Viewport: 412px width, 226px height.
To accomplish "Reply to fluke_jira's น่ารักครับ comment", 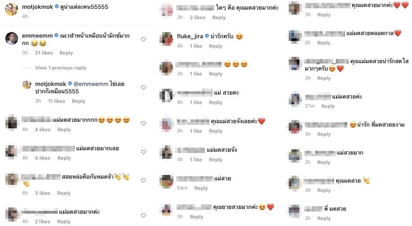I will (x=216, y=46).
